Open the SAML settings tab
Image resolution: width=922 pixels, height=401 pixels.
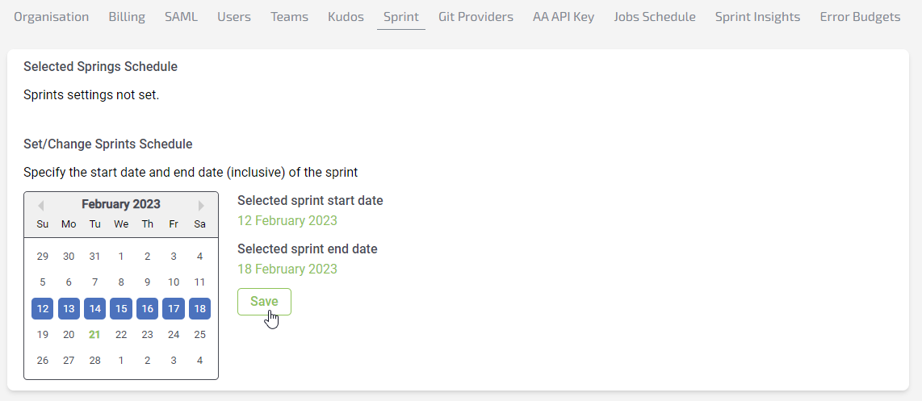[x=181, y=17]
